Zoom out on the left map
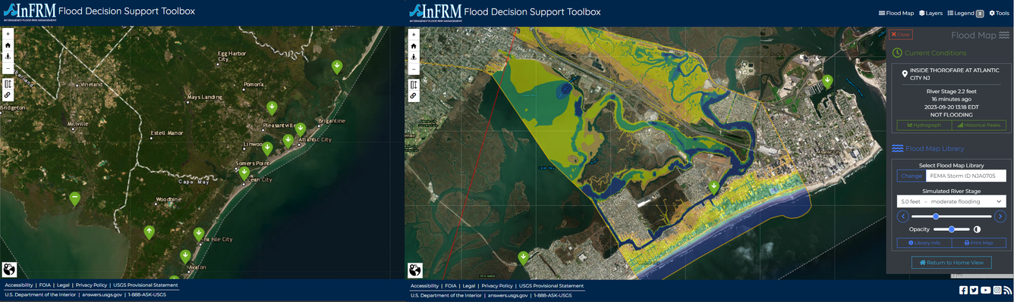The width and height of the screenshot is (1014, 302). click(8, 68)
